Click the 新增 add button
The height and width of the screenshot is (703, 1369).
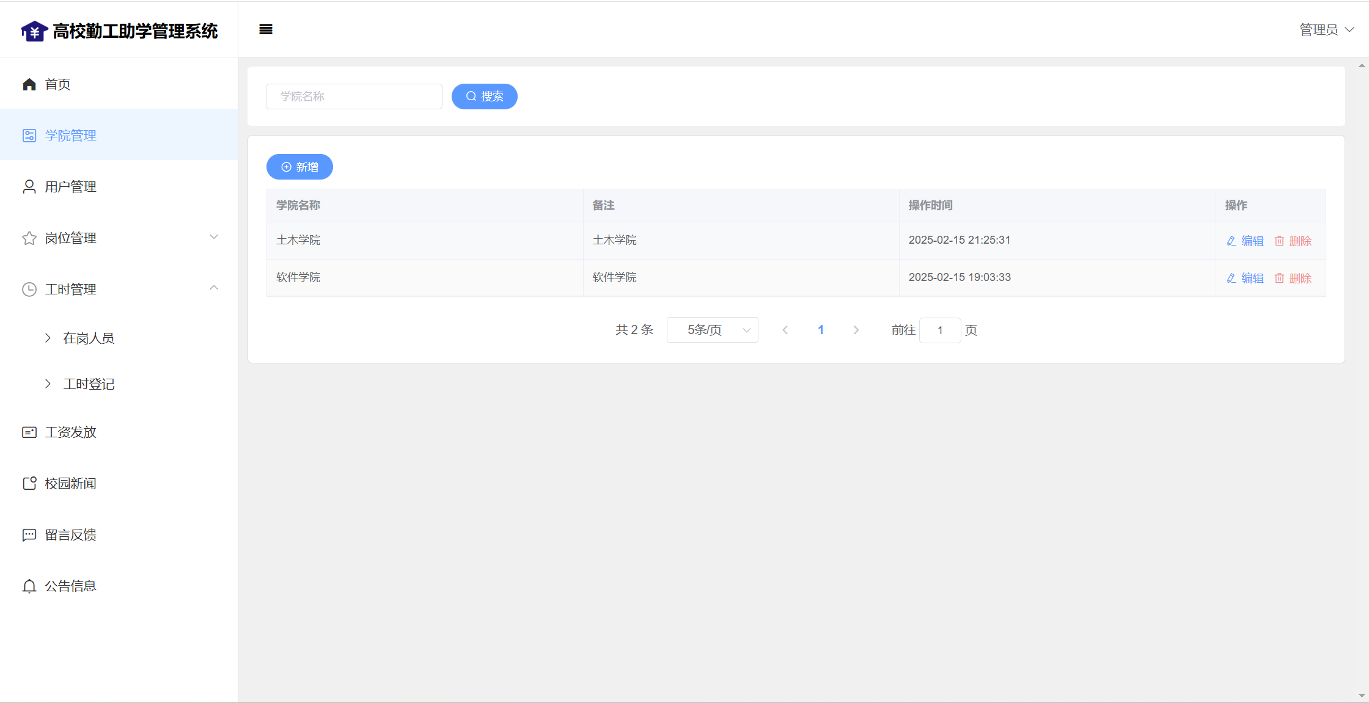pyautogui.click(x=299, y=167)
